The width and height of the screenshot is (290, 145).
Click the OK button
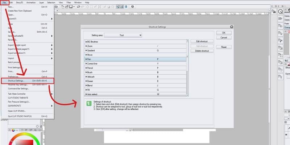(x=224, y=33)
